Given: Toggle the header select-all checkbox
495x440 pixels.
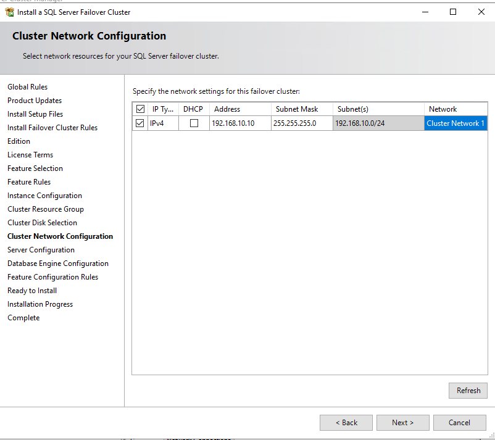Looking at the screenshot, I should click(140, 109).
